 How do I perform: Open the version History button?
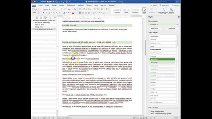[175, 5]
